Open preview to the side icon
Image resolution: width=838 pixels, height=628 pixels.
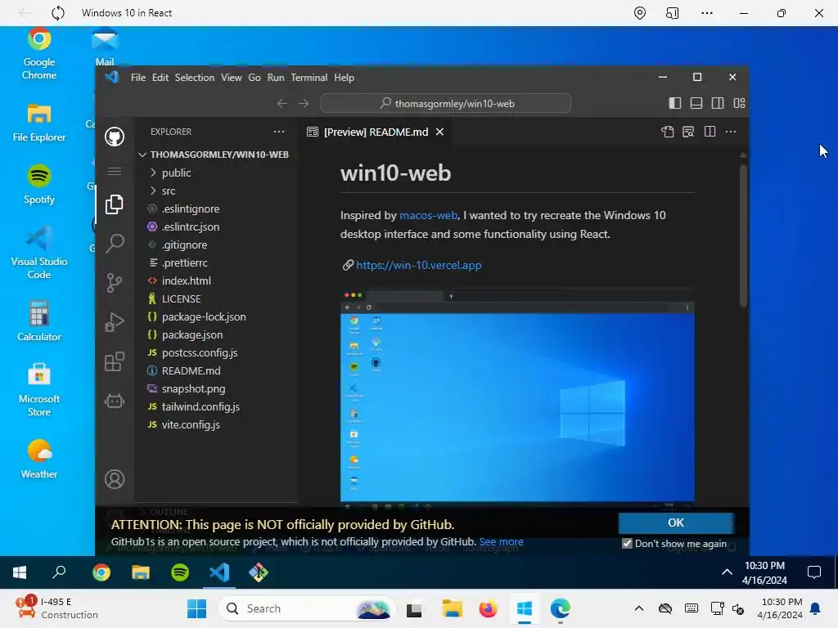(x=688, y=132)
